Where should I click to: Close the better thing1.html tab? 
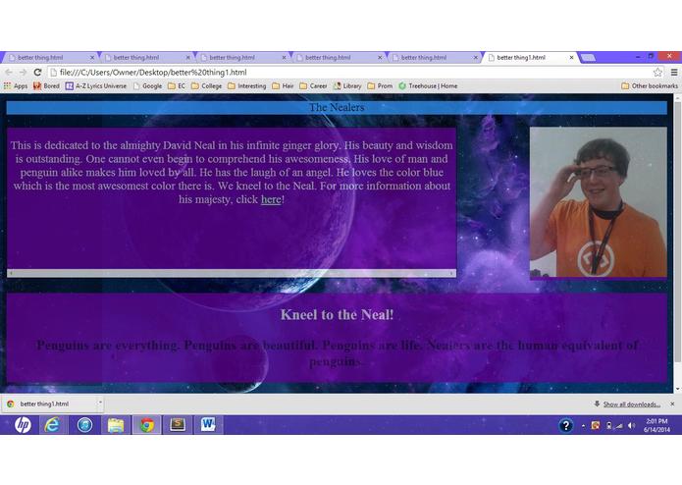[x=571, y=57]
